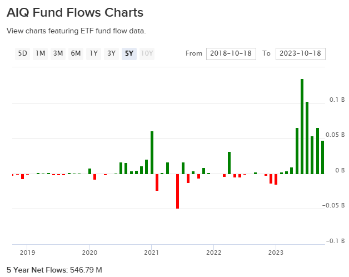Choose the 1Y range option
This screenshot has height=277, width=349.
click(94, 54)
